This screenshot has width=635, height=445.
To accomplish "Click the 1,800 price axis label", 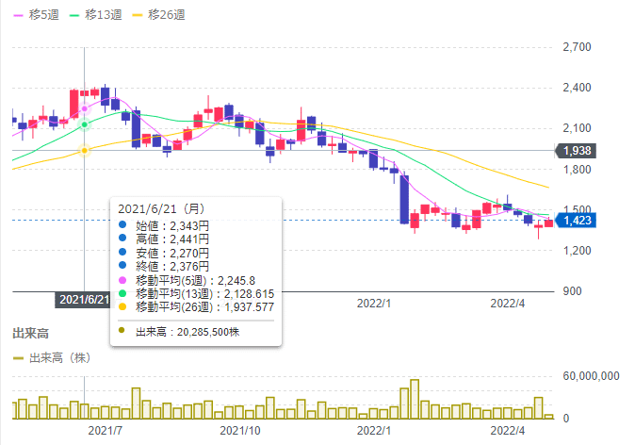I will (577, 170).
